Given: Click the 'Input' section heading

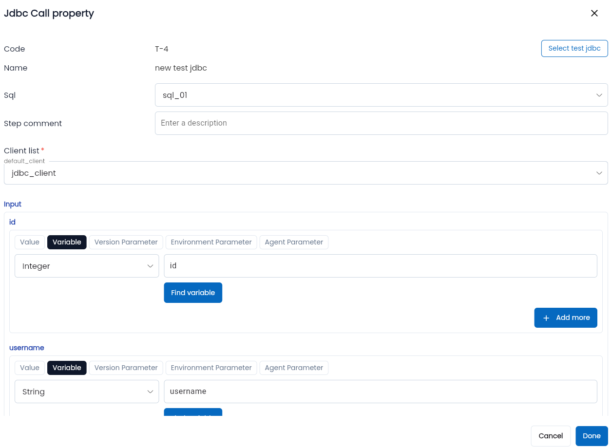Looking at the screenshot, I should pyautogui.click(x=13, y=204).
